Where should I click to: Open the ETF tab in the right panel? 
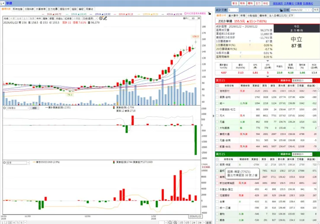pyautogui.click(x=291, y=16)
